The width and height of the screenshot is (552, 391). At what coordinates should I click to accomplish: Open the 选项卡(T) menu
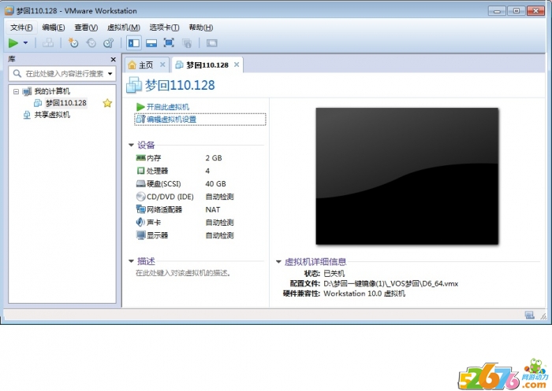(x=164, y=28)
